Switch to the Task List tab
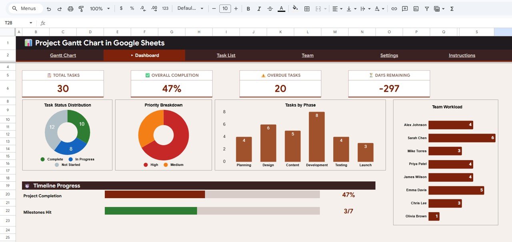The width and height of the screenshot is (512, 242). tap(226, 55)
